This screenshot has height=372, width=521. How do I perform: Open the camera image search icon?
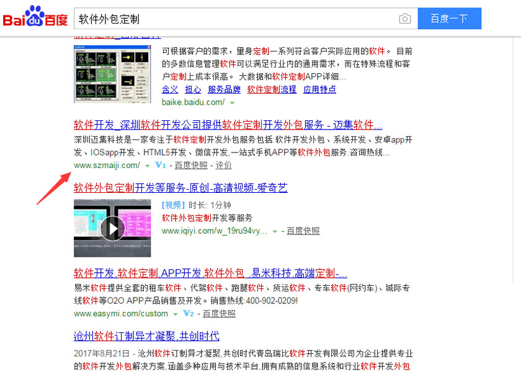coord(404,19)
